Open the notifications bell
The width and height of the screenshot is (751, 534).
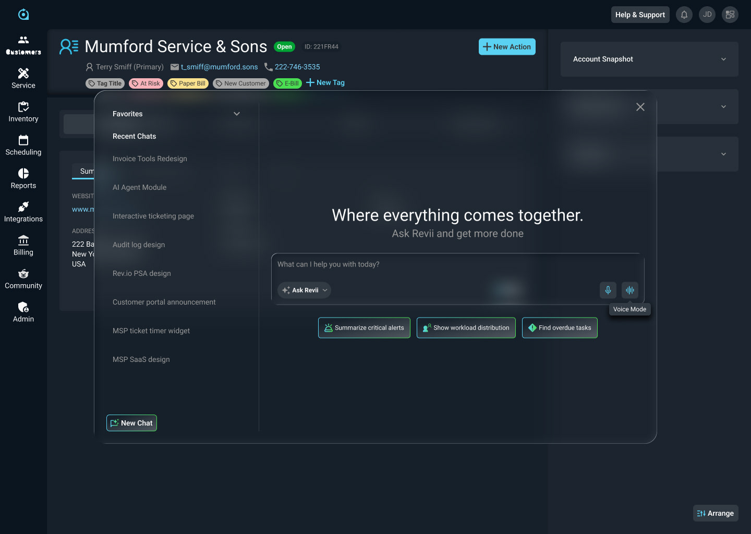[684, 15]
